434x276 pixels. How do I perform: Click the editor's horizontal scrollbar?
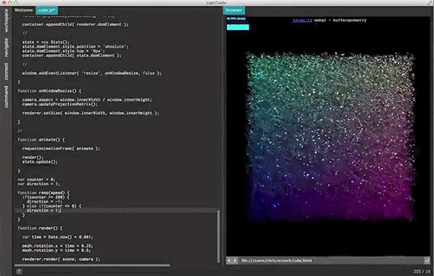(92, 265)
